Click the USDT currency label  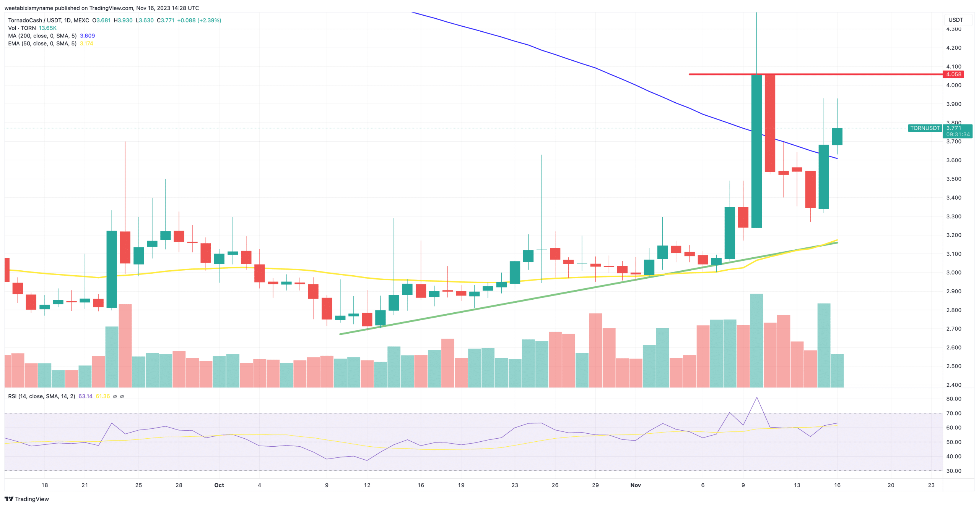[x=955, y=20]
